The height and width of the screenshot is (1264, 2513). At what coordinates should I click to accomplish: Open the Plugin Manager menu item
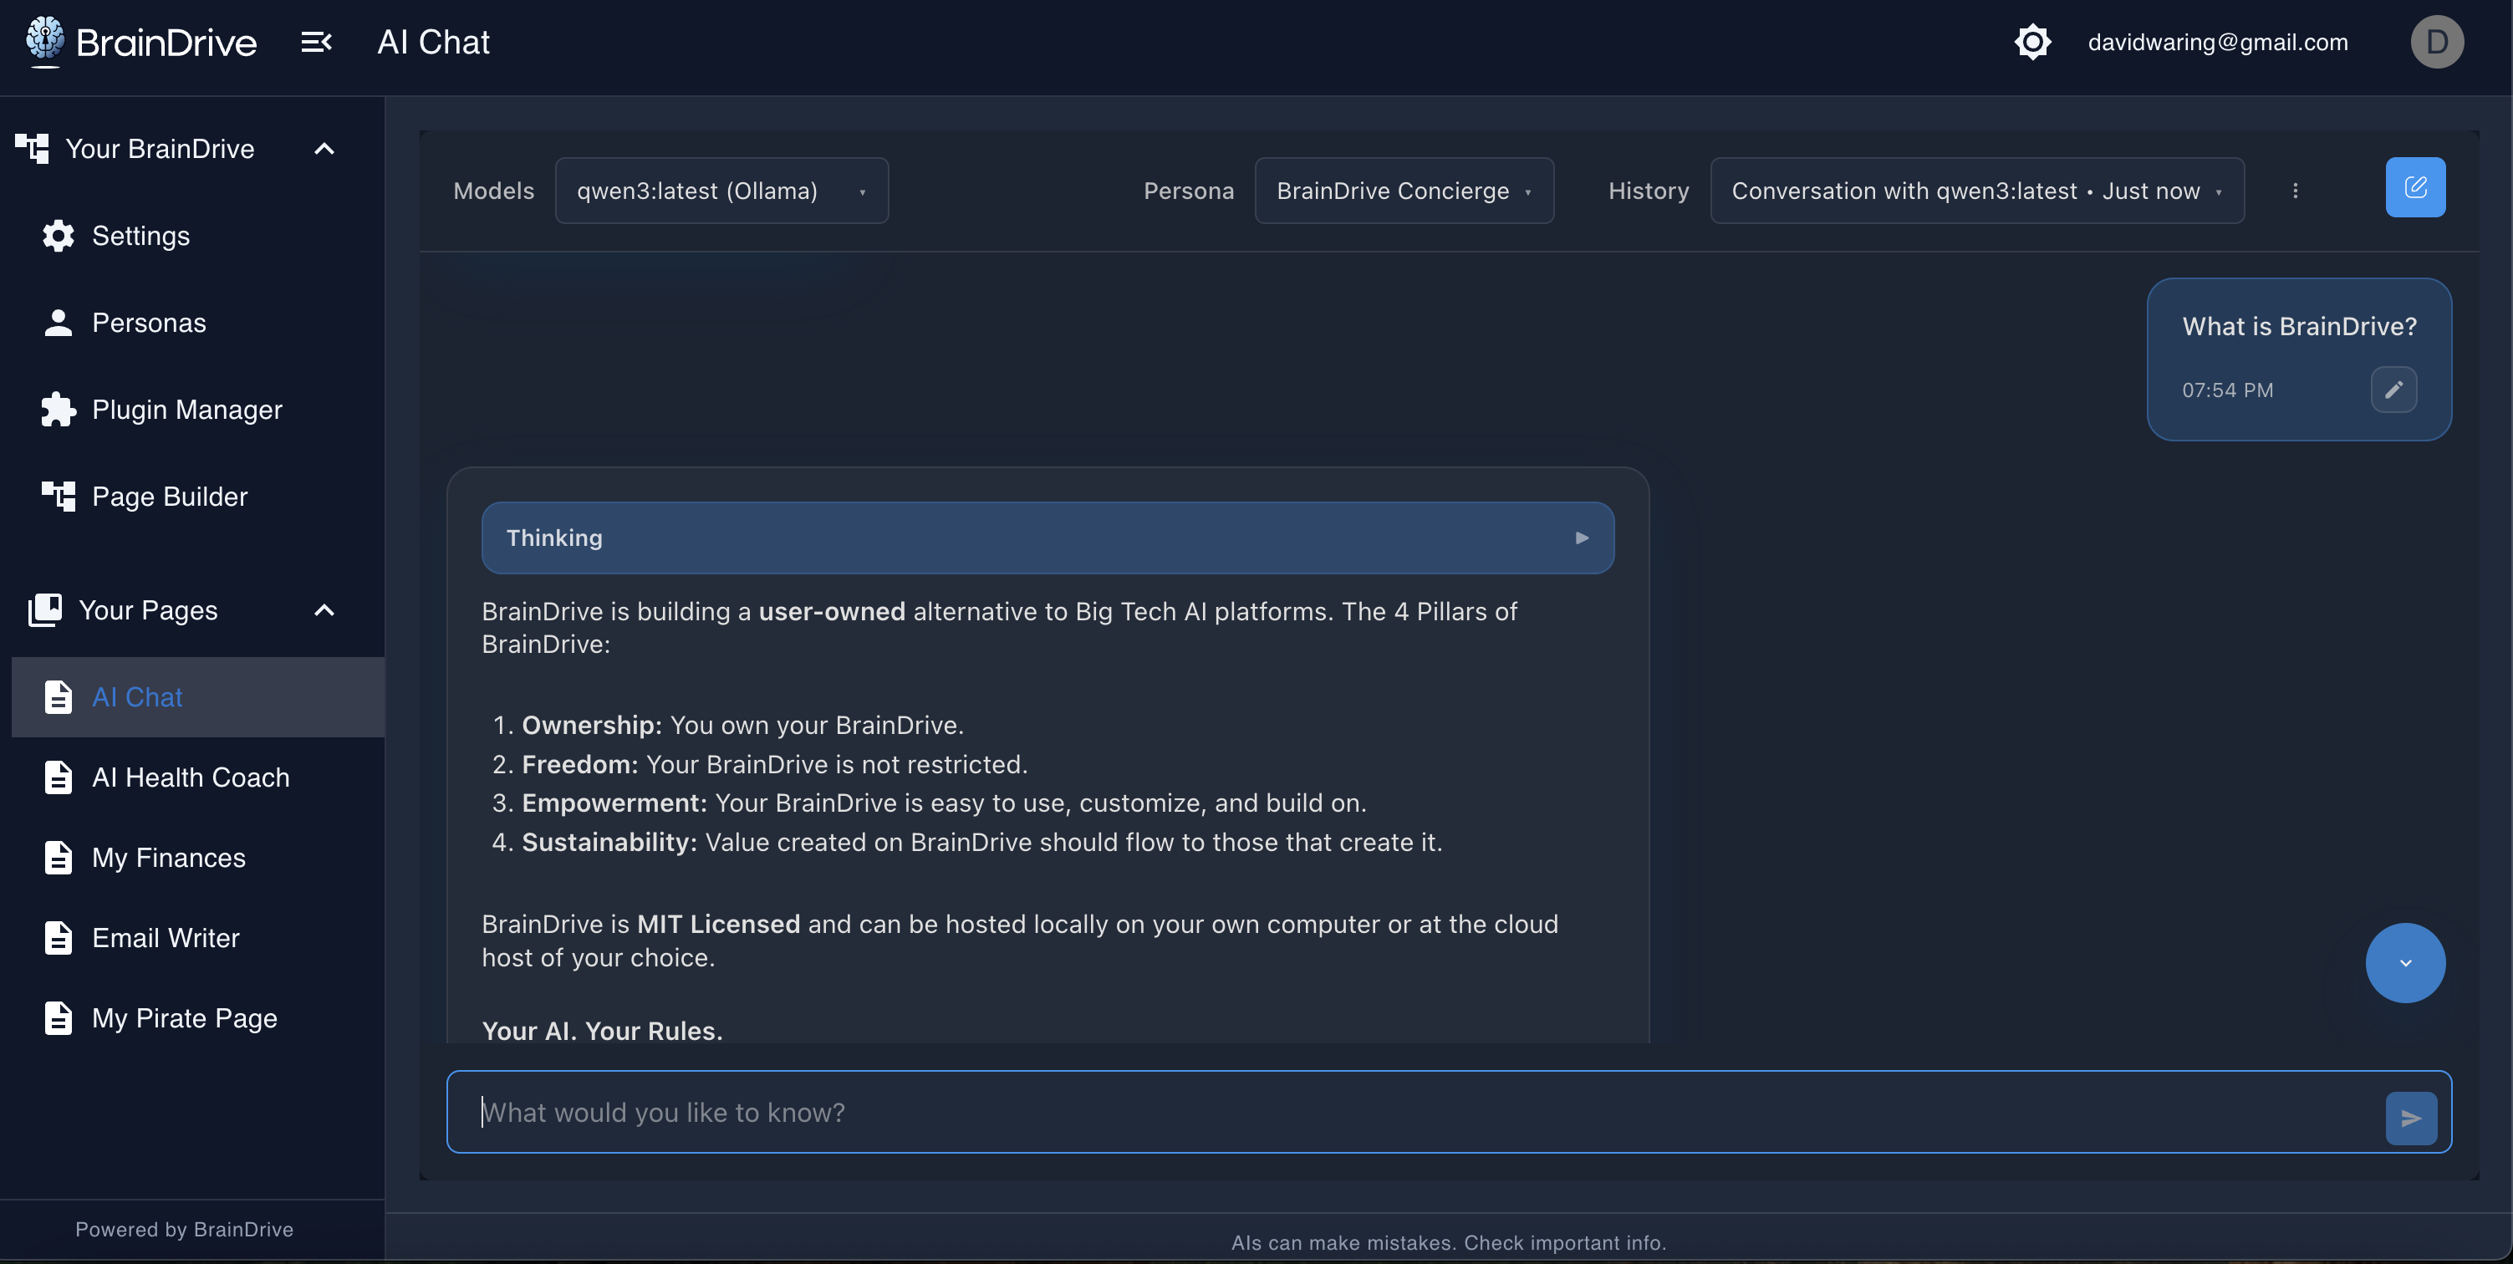coord(186,410)
